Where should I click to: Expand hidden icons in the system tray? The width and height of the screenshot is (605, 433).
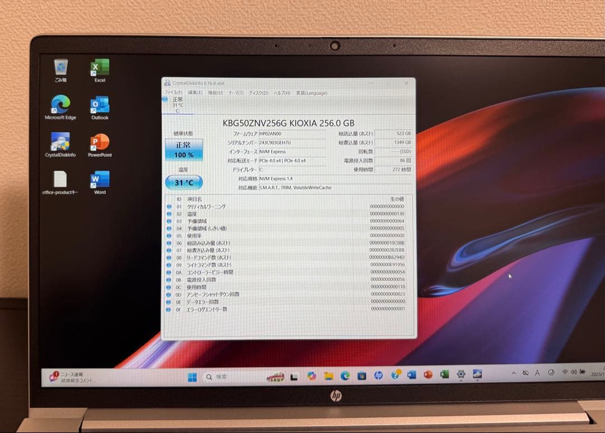(513, 373)
